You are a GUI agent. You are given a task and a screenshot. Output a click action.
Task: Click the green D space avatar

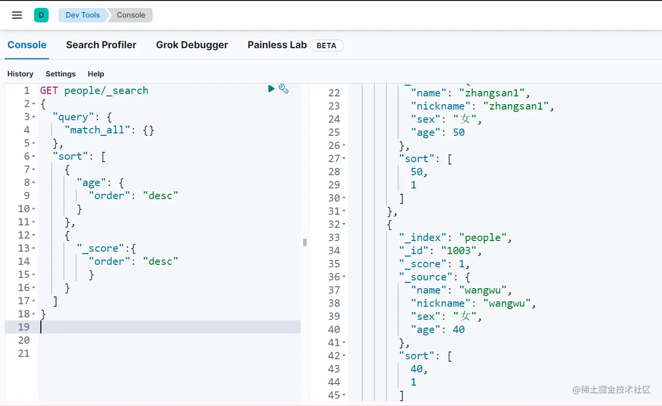click(41, 15)
